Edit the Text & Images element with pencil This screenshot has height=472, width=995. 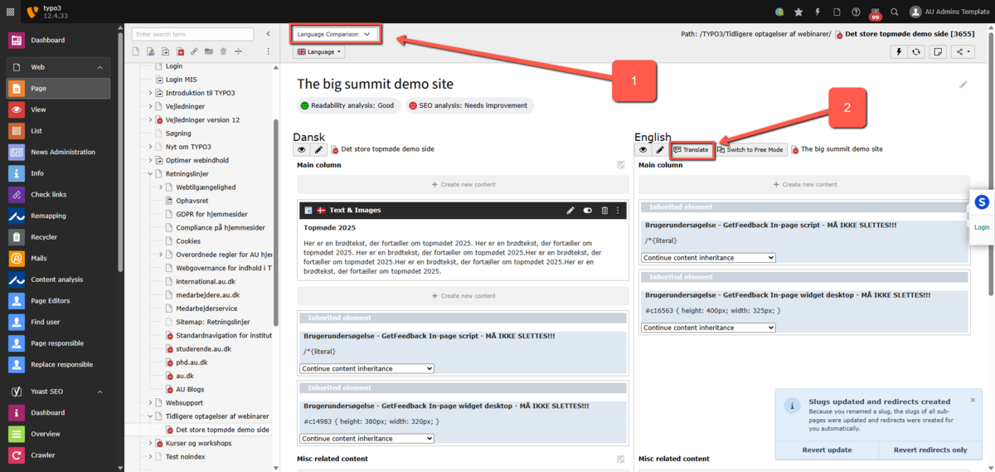coord(570,211)
